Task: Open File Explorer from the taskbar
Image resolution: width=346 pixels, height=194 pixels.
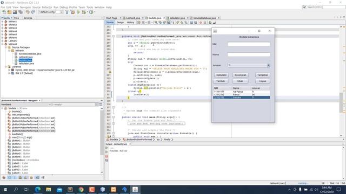Action: click(49, 189)
